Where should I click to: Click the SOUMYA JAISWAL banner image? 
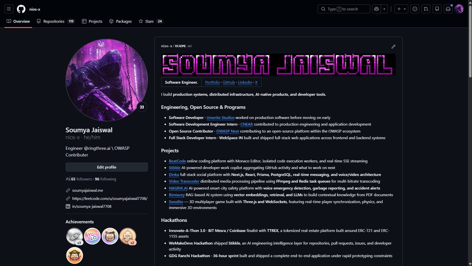[278, 65]
